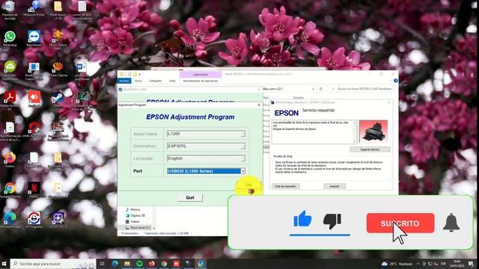Switch to the Compartir ribbon tab
The height and width of the screenshot is (269, 479).
[155, 81]
